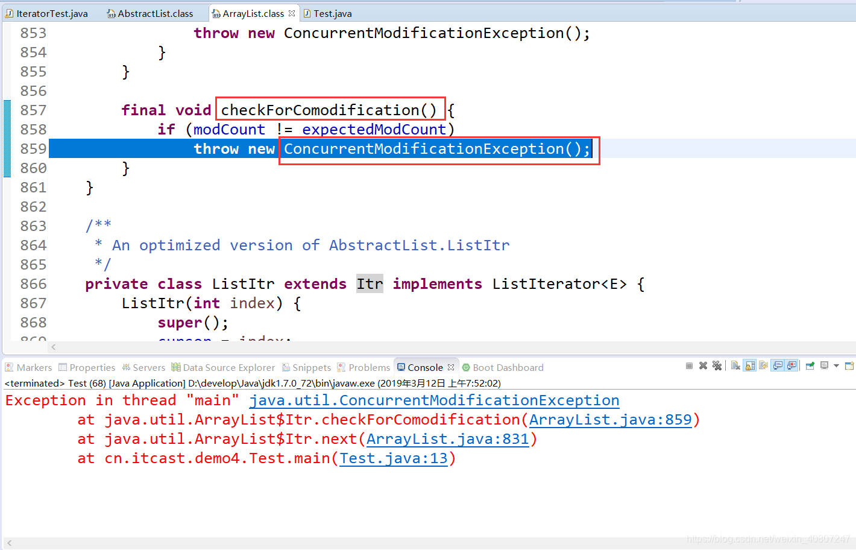856x550 pixels.
Task: Click the Terminate button in Console toolbar
Action: (x=689, y=365)
